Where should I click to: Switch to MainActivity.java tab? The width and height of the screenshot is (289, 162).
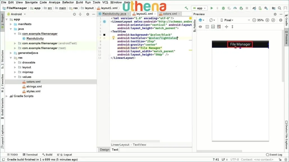[x=114, y=14]
